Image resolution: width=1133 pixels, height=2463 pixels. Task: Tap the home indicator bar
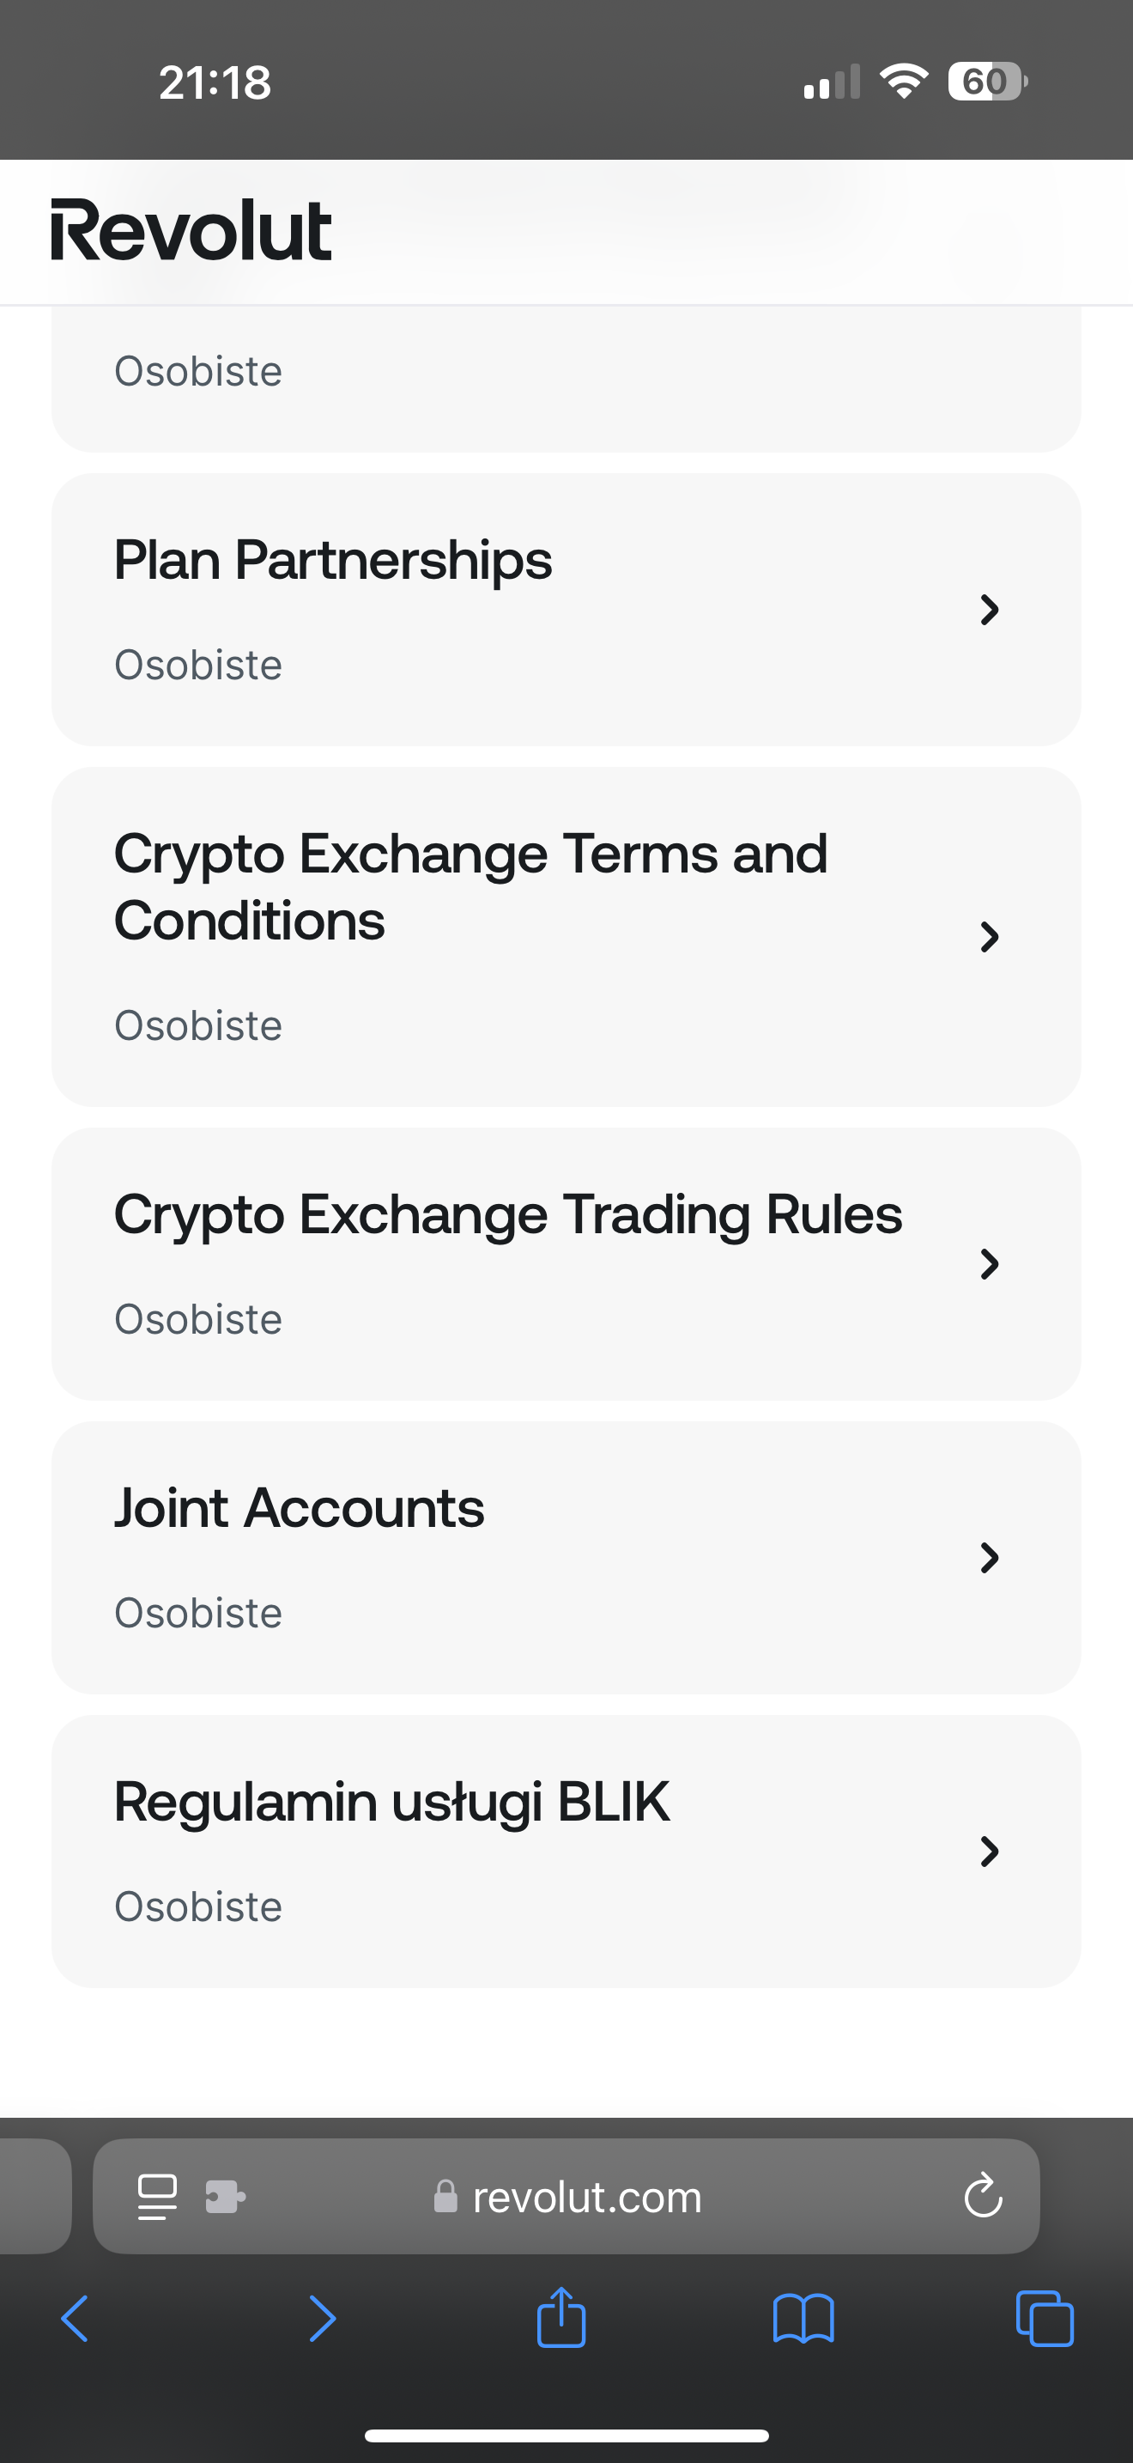tap(566, 2436)
